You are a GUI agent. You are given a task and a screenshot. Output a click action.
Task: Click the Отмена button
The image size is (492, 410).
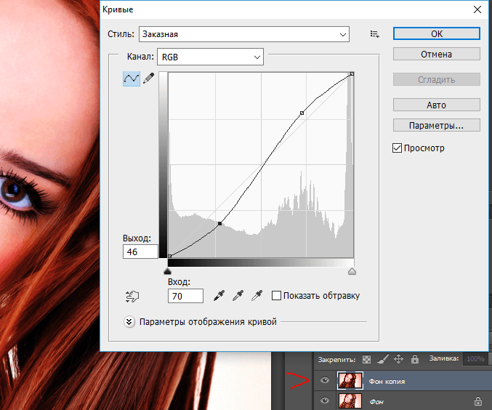[x=437, y=54]
